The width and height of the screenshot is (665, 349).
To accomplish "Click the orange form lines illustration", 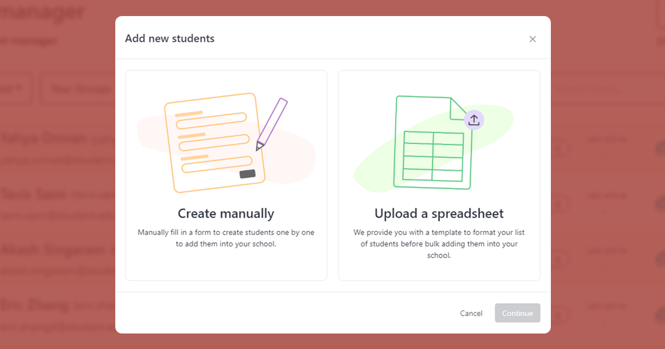I will 211,141.
